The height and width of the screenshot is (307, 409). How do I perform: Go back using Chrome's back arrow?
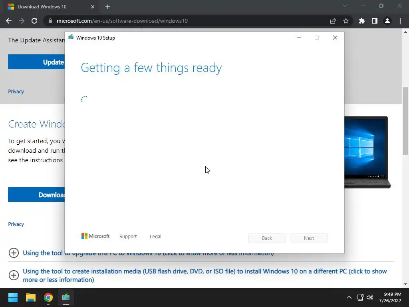click(x=9, y=21)
